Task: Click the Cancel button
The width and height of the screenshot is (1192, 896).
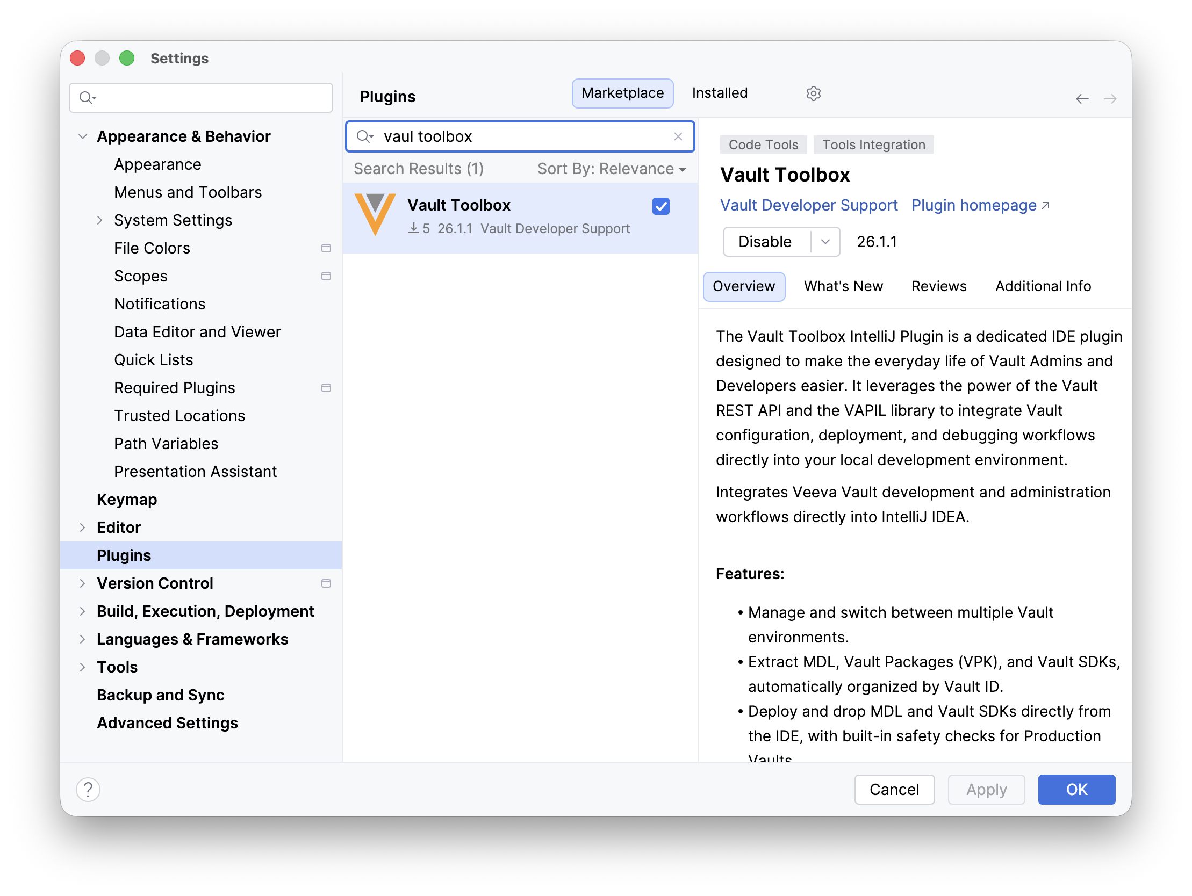Action: pyautogui.click(x=894, y=790)
